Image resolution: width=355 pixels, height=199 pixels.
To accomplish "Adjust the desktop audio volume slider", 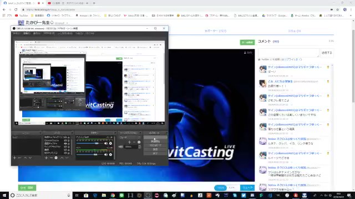I will [x=89, y=143].
